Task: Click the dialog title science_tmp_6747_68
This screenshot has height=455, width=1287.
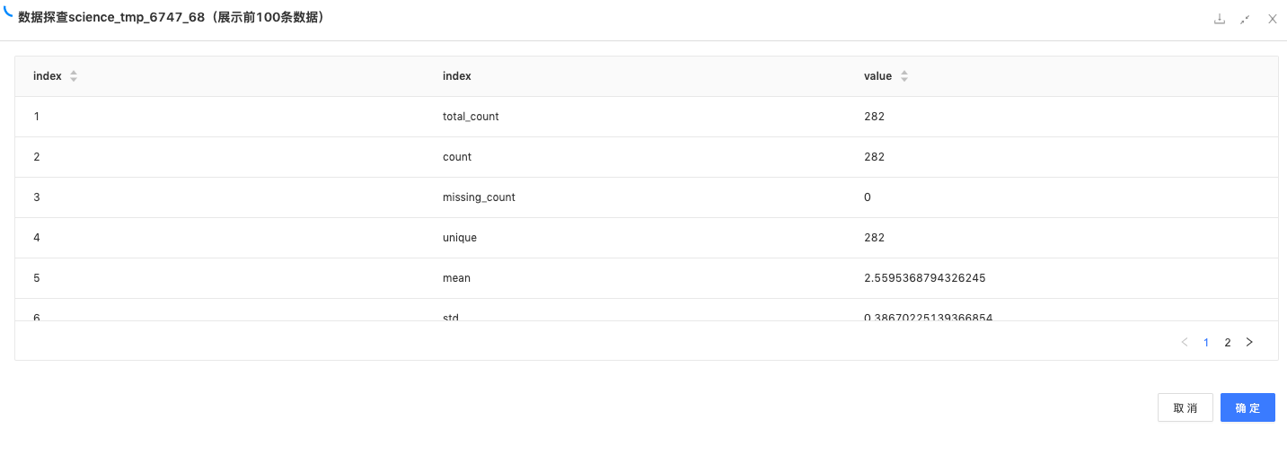Action: coord(172,18)
